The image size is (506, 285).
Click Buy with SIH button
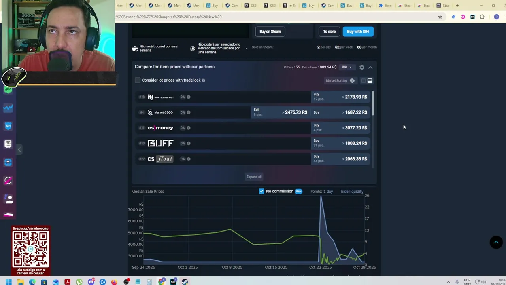[x=358, y=32]
